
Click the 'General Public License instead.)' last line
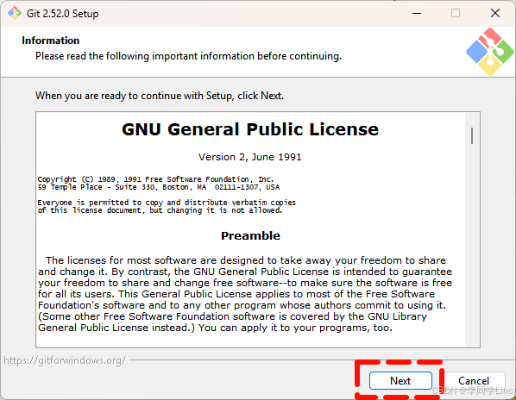215,328
